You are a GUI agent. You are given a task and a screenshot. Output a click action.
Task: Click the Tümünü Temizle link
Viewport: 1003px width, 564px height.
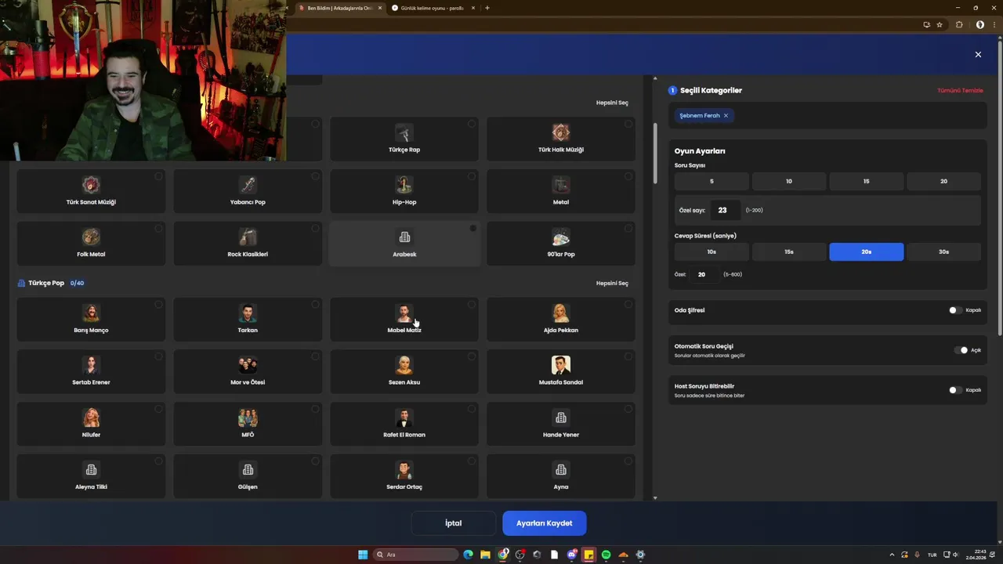[x=960, y=90]
